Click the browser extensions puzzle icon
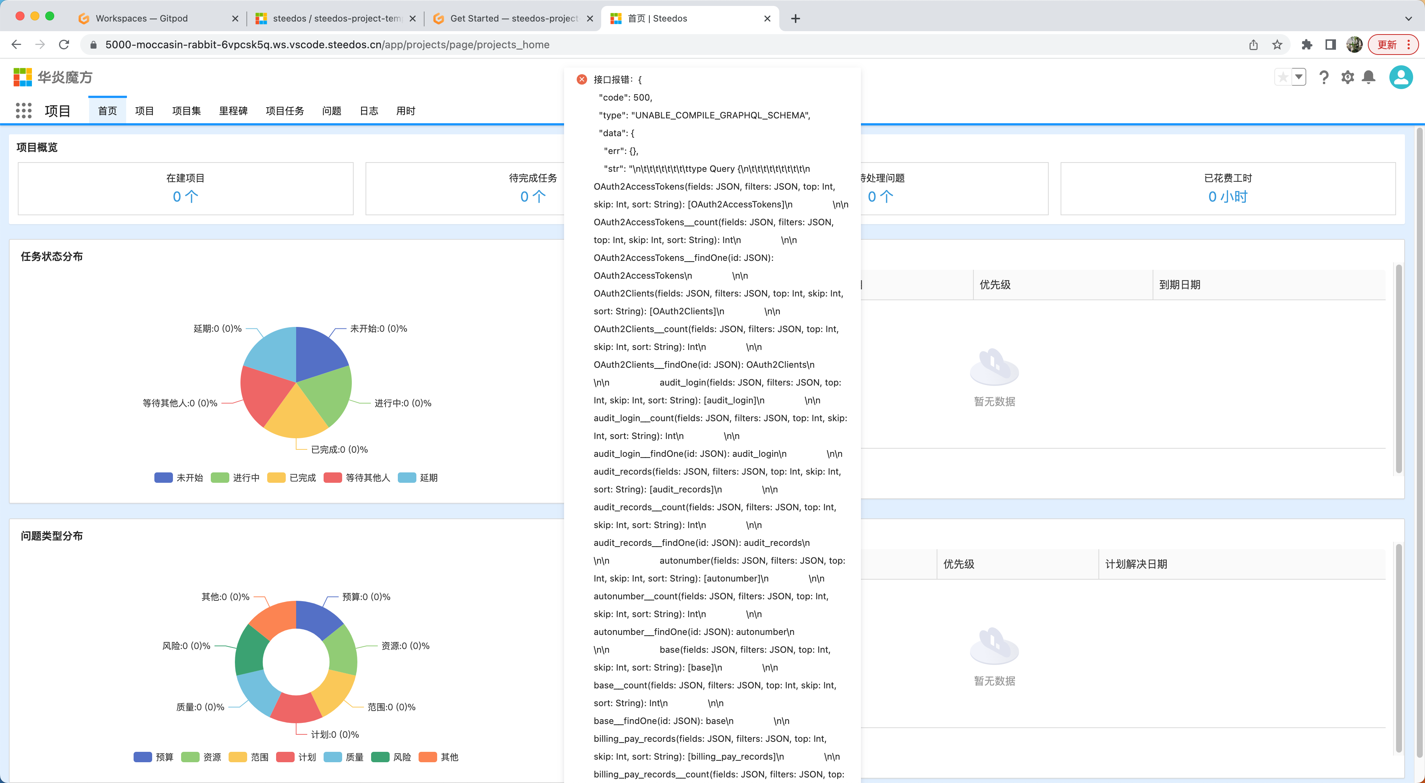This screenshot has width=1425, height=783. (1307, 45)
